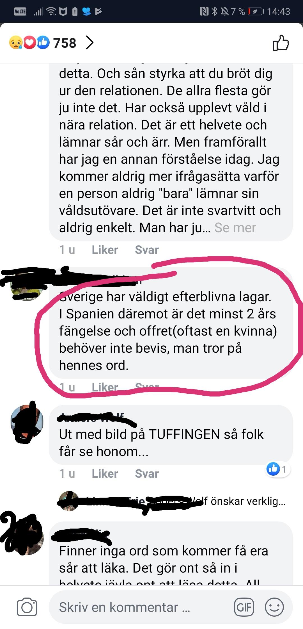Tap the sad reaction emoji icon

[x=16, y=43]
